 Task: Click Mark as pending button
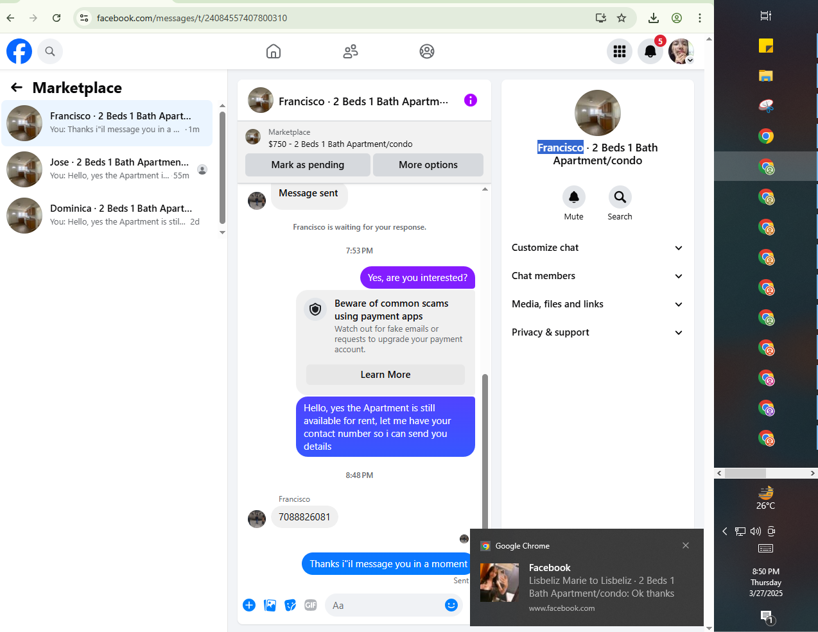click(x=308, y=165)
